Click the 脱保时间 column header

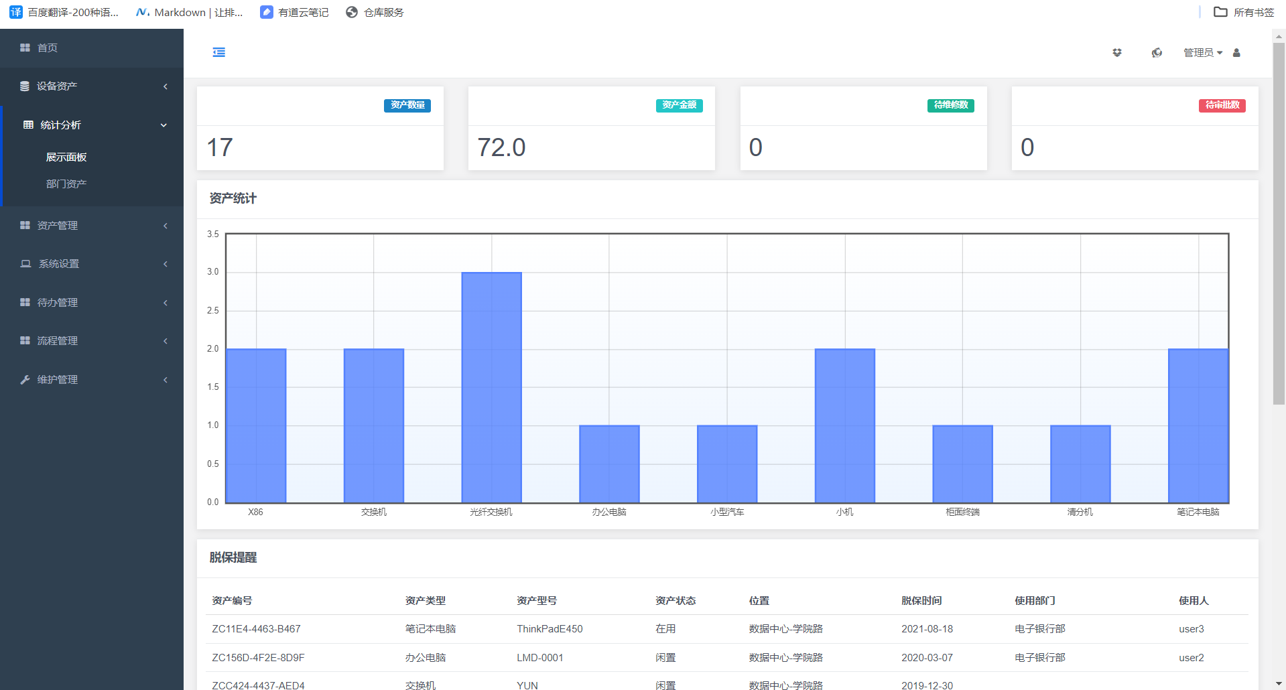[921, 601]
